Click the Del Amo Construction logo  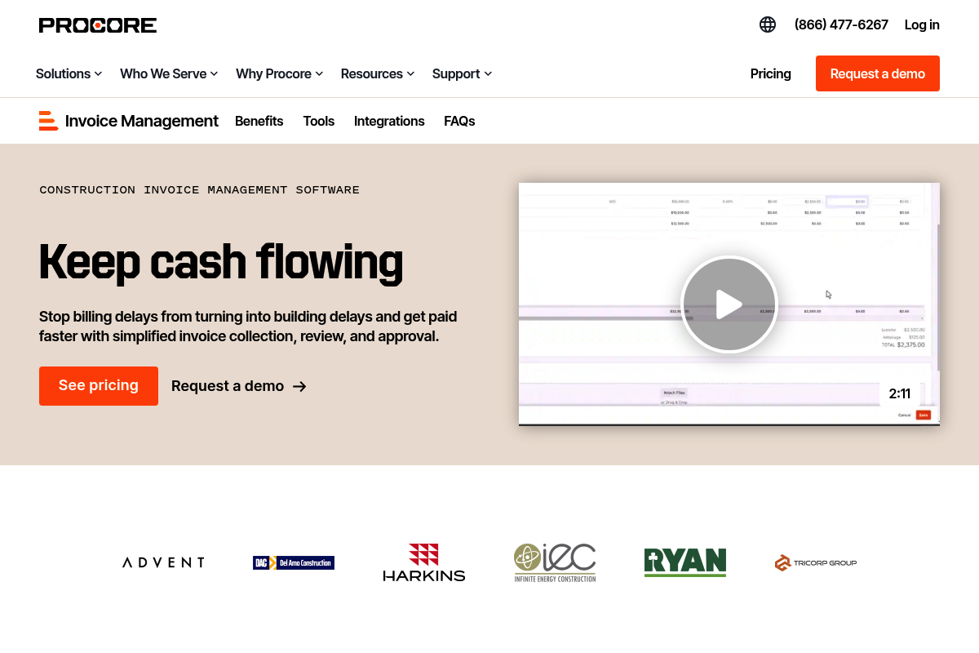(x=293, y=562)
